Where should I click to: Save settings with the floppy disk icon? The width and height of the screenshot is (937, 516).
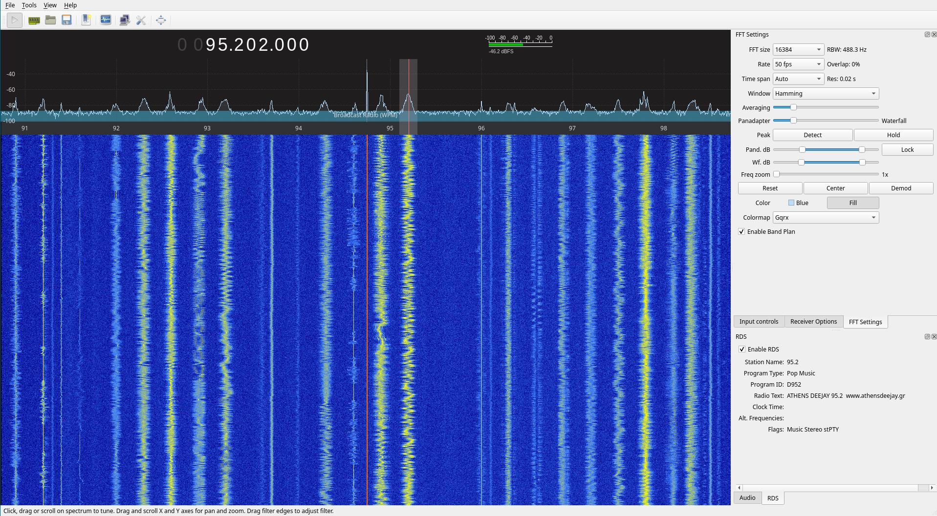[x=67, y=20]
